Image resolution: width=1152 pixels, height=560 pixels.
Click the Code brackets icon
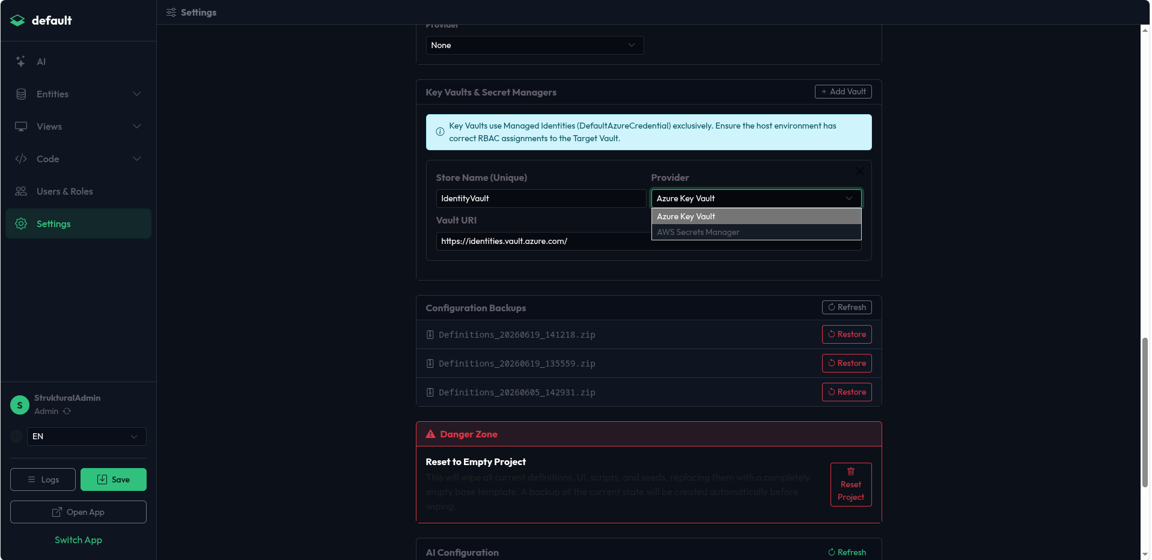[21, 159]
